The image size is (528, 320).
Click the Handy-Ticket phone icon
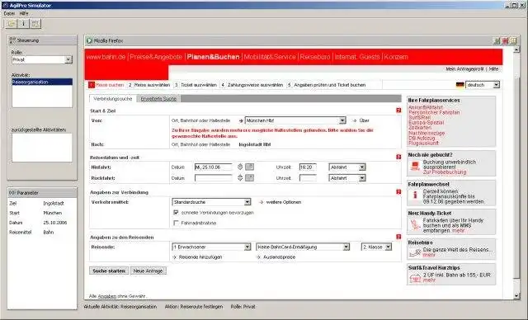(x=415, y=225)
